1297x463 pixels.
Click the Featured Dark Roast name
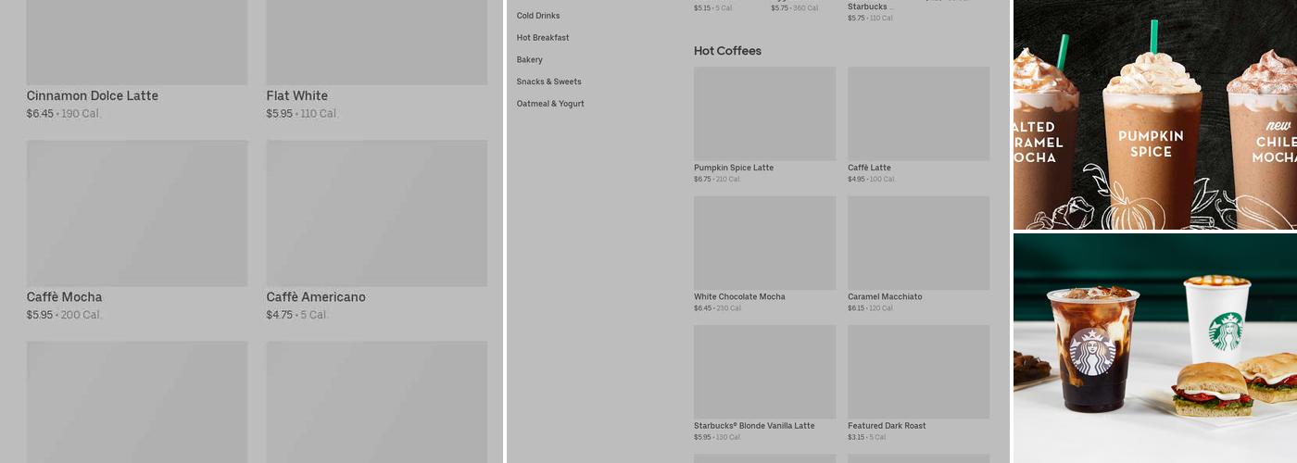pos(887,426)
